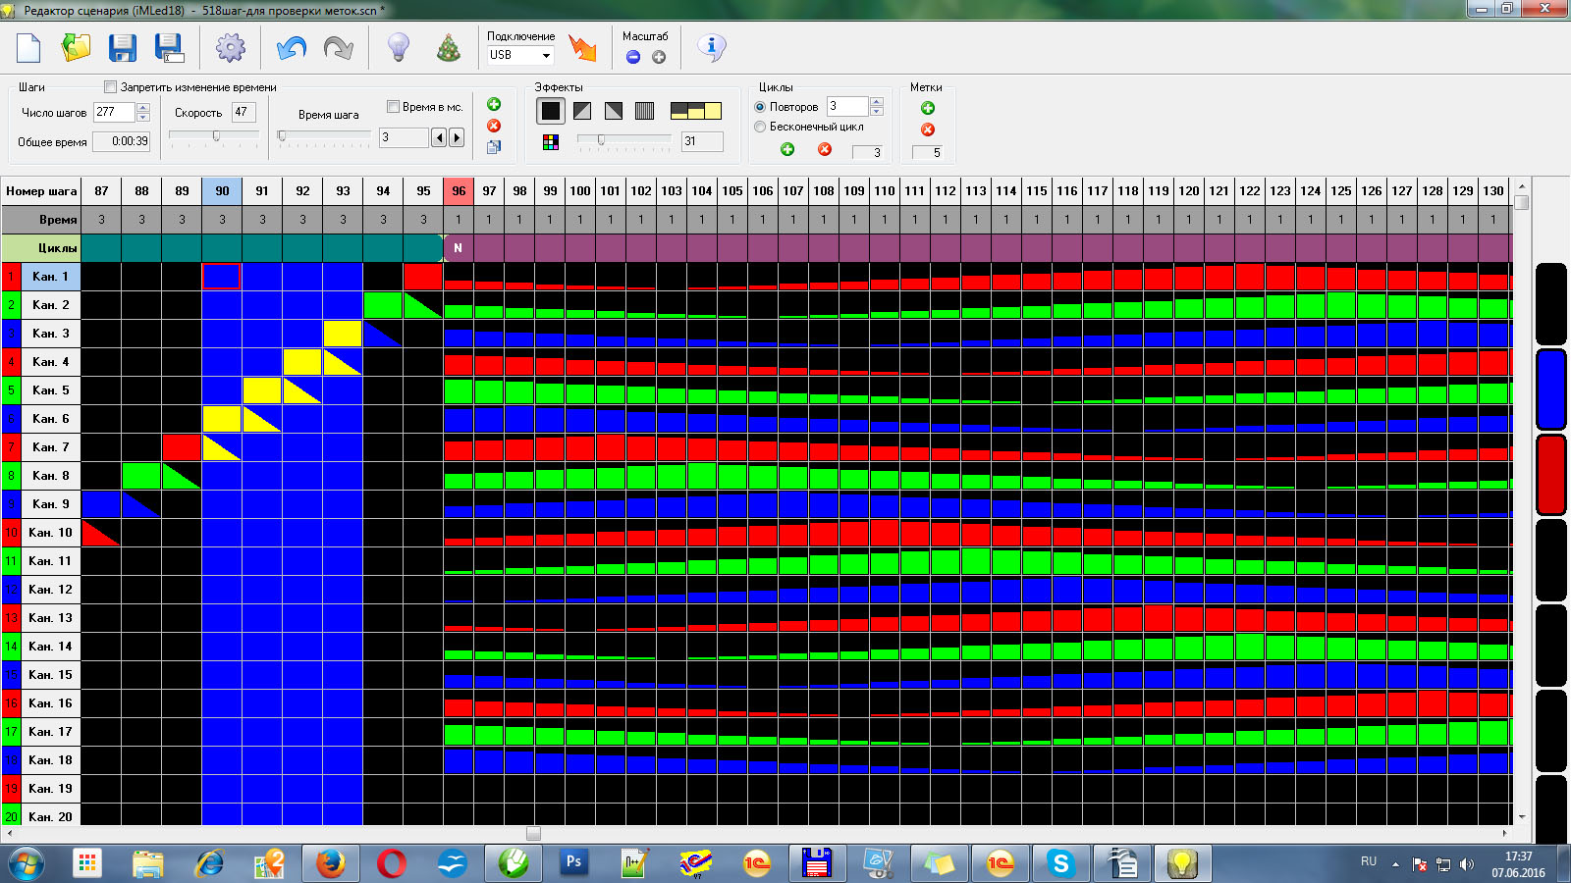Click the Christmas tree icon
The image size is (1571, 883).
(x=449, y=47)
